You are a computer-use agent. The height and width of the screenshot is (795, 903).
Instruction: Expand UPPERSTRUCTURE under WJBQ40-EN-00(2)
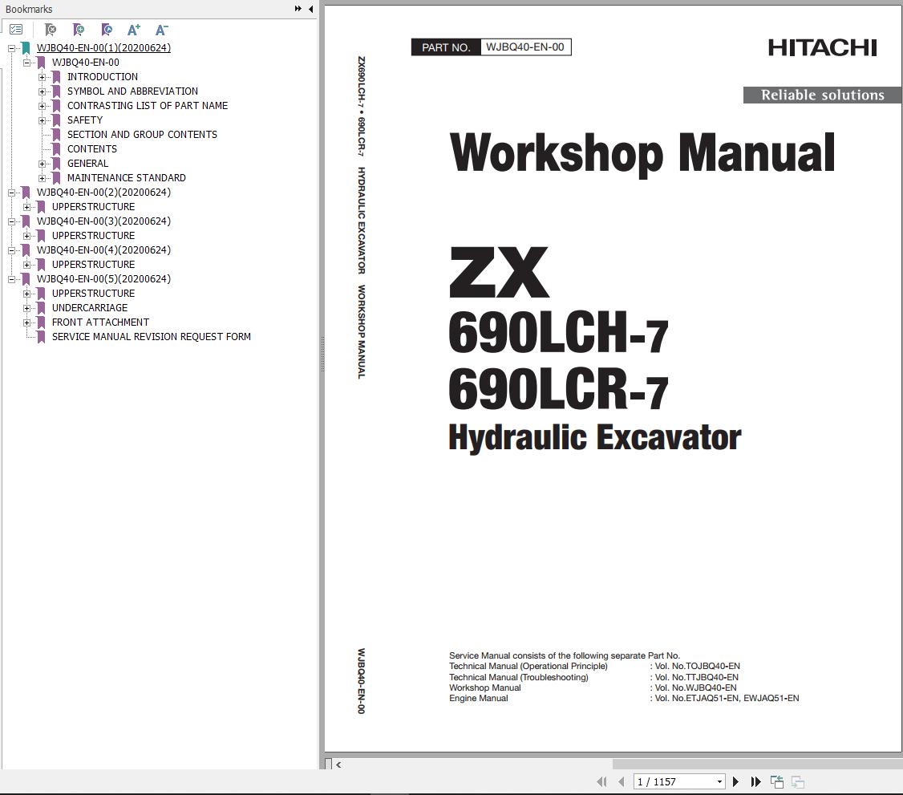click(x=26, y=207)
